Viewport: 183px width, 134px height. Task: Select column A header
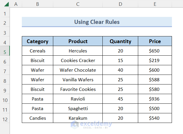(x=16, y=4)
